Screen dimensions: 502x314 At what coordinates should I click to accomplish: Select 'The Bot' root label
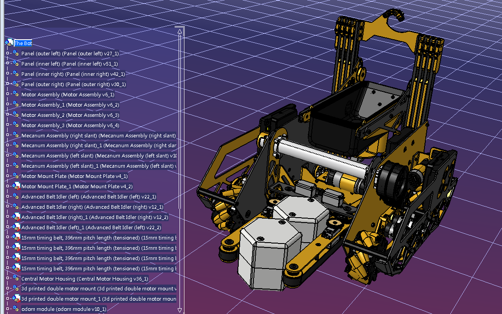[x=23, y=43]
